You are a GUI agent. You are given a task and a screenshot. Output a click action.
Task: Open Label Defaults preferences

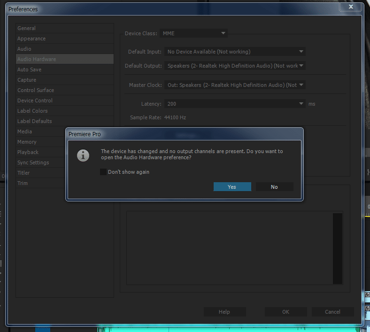[x=65, y=121]
